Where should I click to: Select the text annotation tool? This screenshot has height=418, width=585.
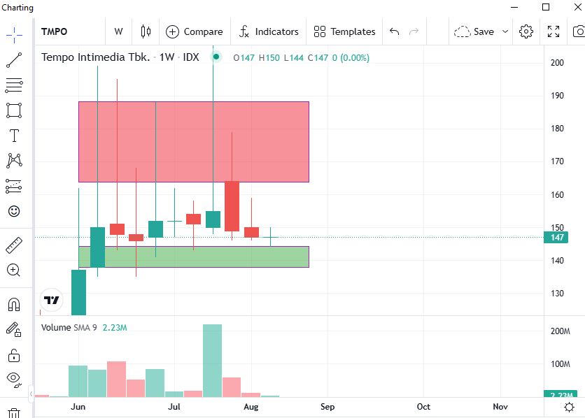(x=14, y=136)
